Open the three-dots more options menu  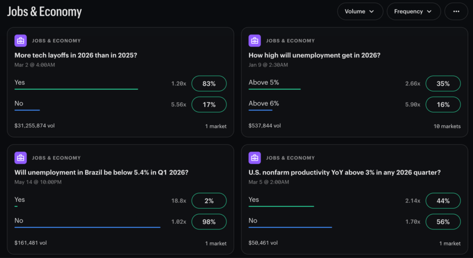(456, 12)
